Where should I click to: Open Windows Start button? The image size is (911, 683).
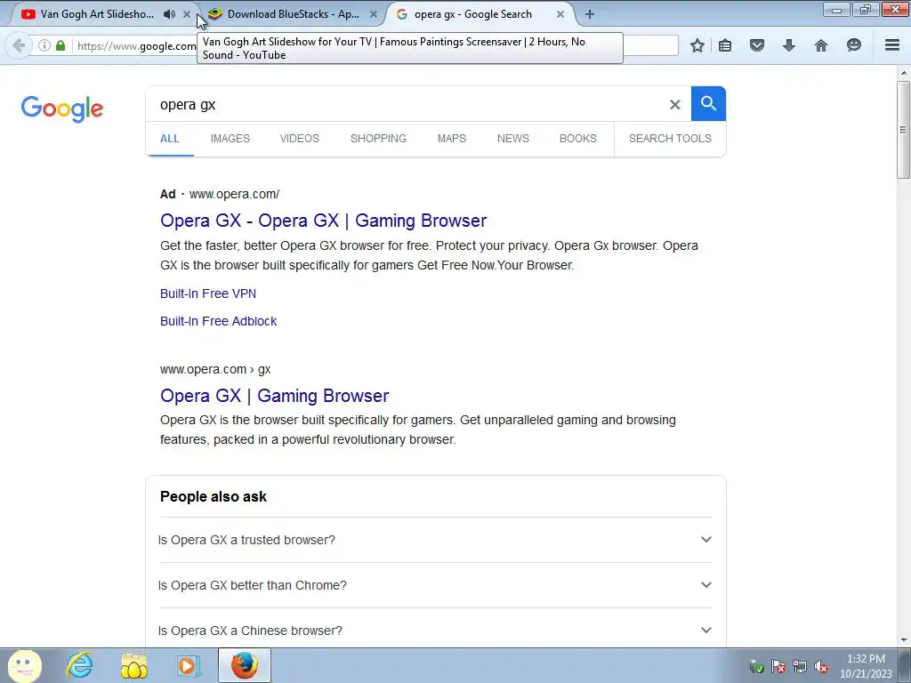pos(24,665)
